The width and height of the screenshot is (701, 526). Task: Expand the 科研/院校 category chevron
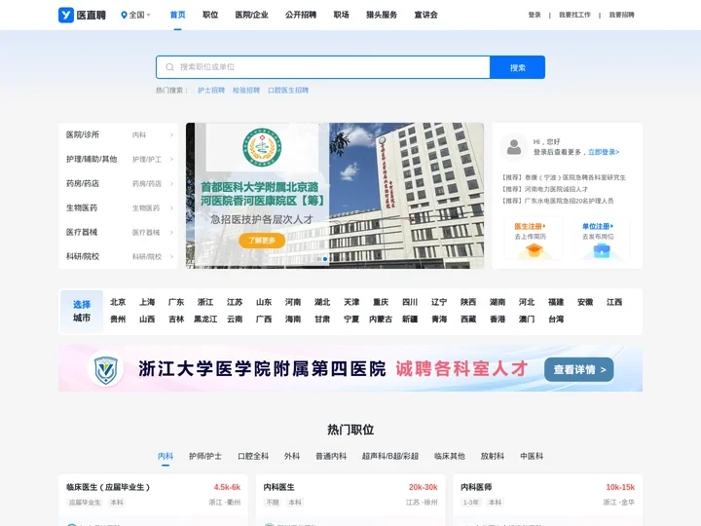171,257
